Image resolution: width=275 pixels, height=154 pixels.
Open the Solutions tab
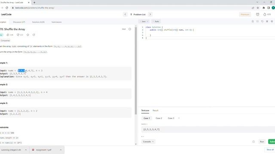click(38, 22)
